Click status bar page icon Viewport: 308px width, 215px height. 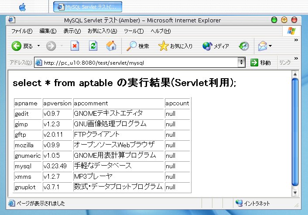12,203
